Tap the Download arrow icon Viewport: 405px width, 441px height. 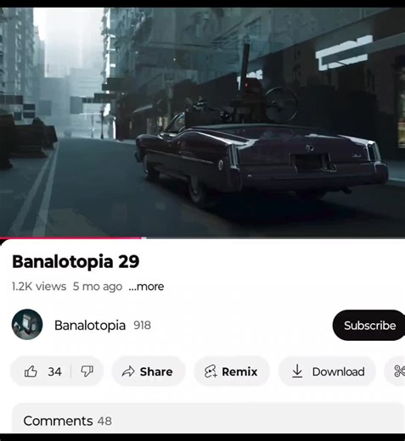coord(297,371)
